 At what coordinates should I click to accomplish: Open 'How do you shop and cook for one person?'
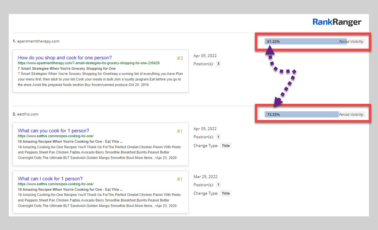[x=65, y=58]
